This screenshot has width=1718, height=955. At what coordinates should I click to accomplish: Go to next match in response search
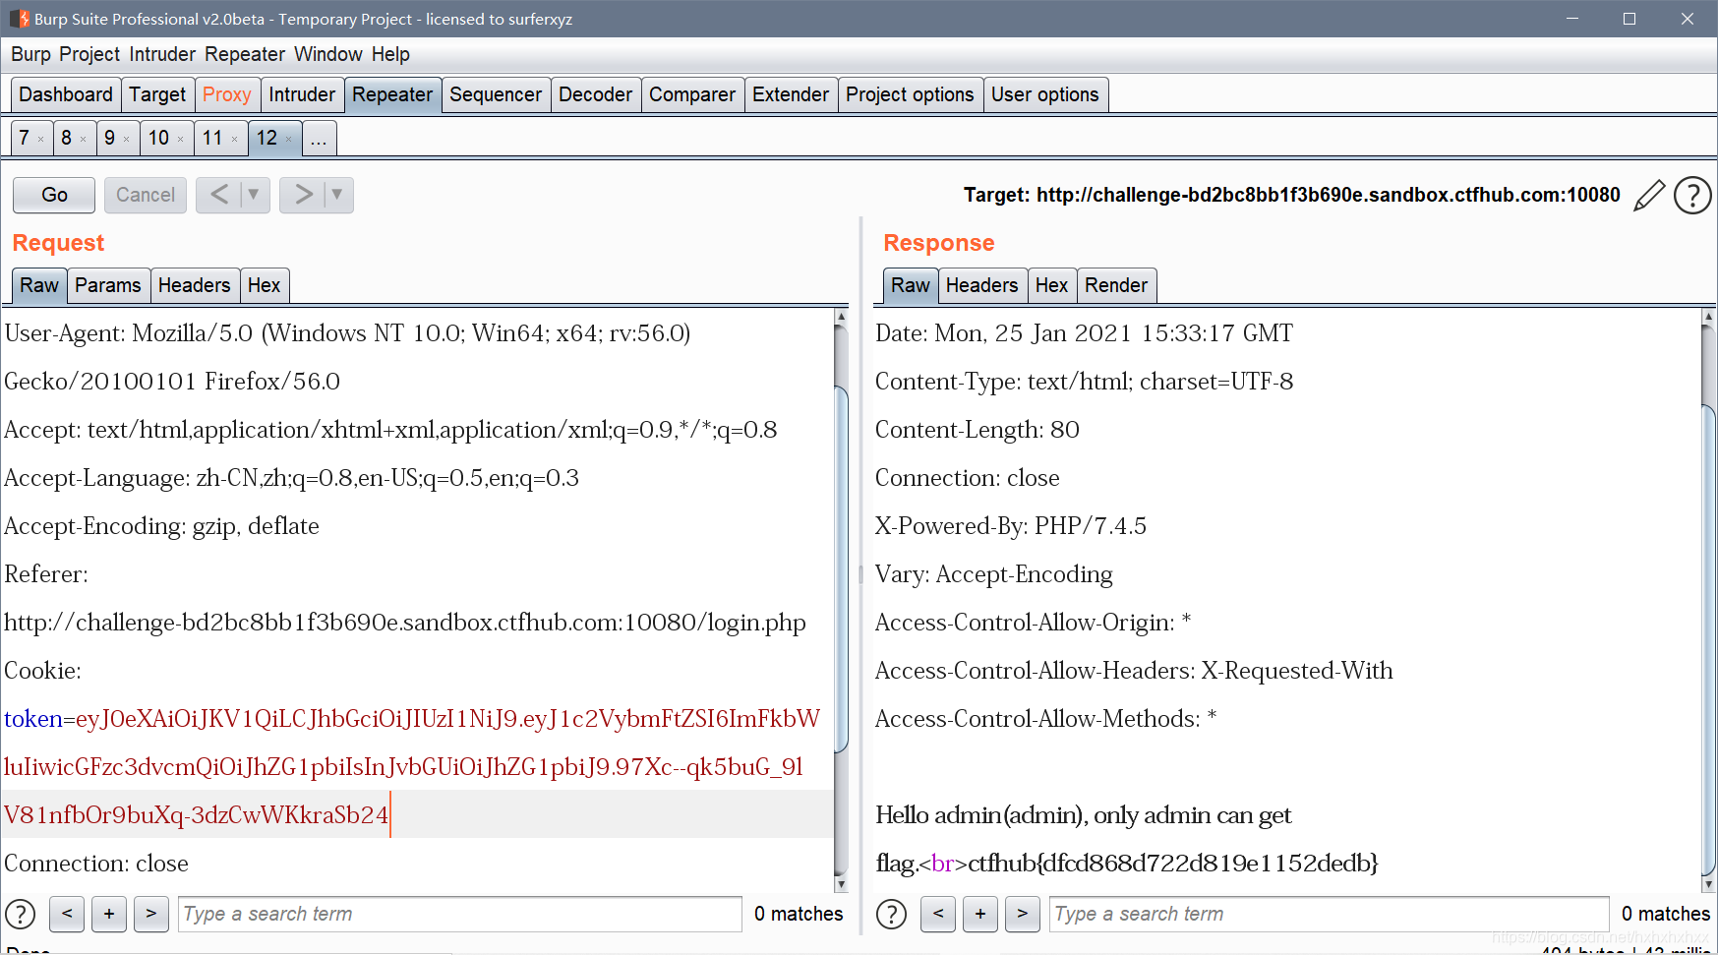click(1023, 914)
